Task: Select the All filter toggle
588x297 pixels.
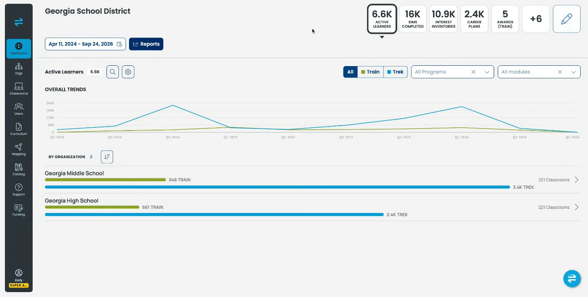Action: pyautogui.click(x=350, y=72)
